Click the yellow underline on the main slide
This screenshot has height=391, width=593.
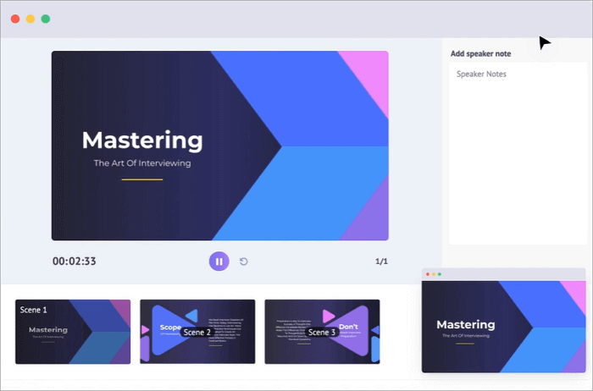tap(142, 179)
